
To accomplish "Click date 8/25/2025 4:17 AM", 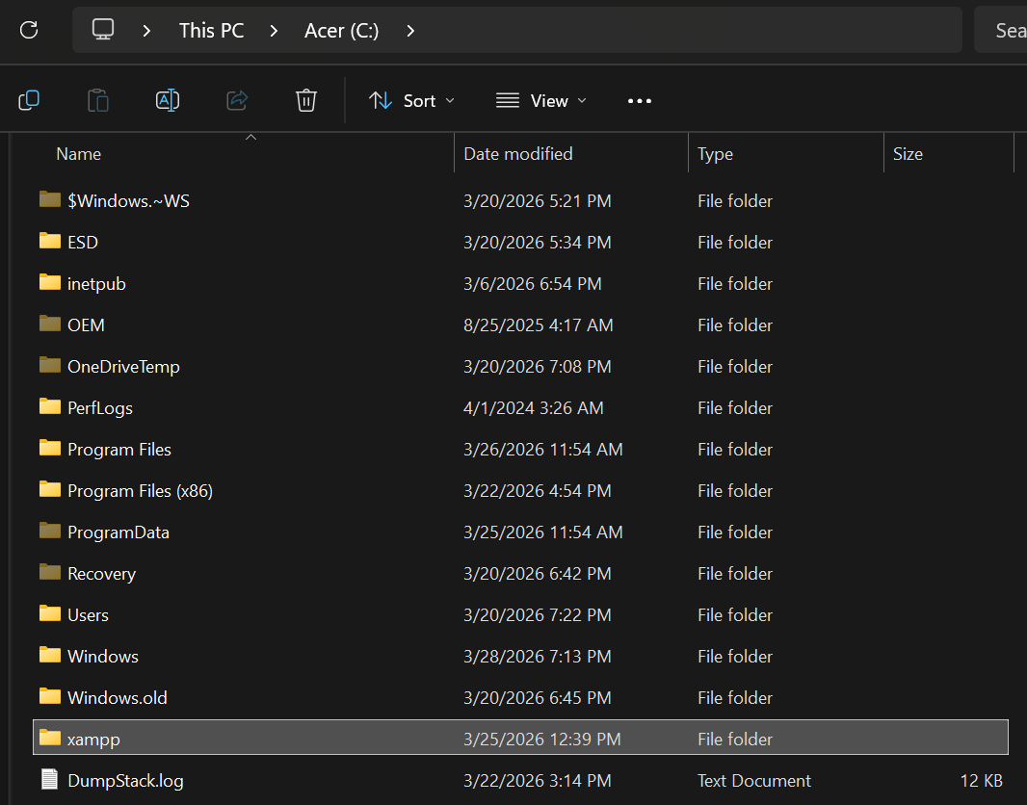I will tap(539, 325).
